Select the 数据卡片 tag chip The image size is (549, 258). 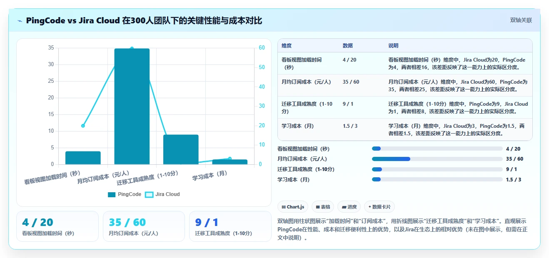[379, 207]
